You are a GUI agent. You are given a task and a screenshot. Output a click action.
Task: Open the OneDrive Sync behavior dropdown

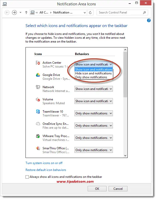(94, 126)
